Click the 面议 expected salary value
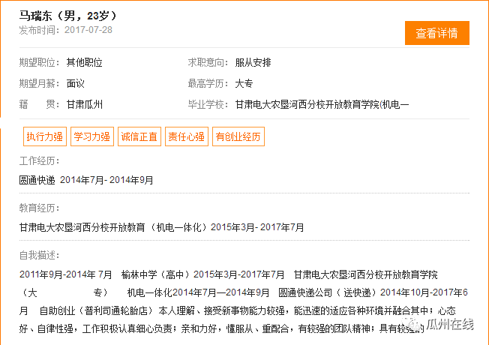Screen dimensions: 489x345 pos(76,83)
